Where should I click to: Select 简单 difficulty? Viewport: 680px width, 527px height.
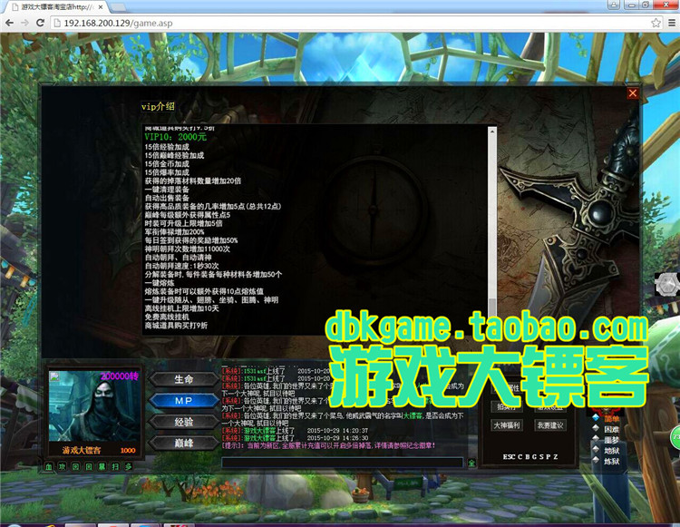point(611,419)
